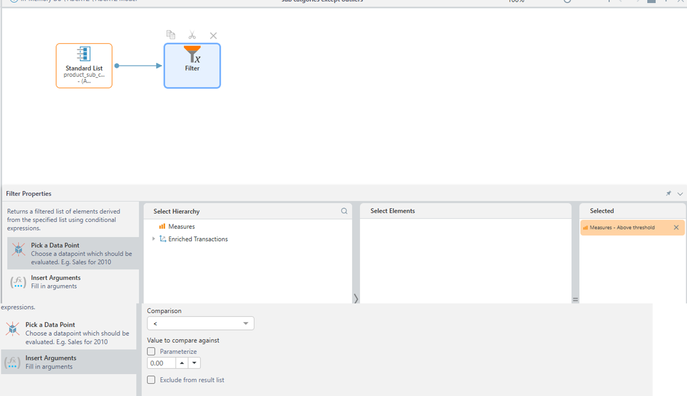The width and height of the screenshot is (687, 396).
Task: Delete the Filter node with X icon
Action: pyautogui.click(x=213, y=36)
